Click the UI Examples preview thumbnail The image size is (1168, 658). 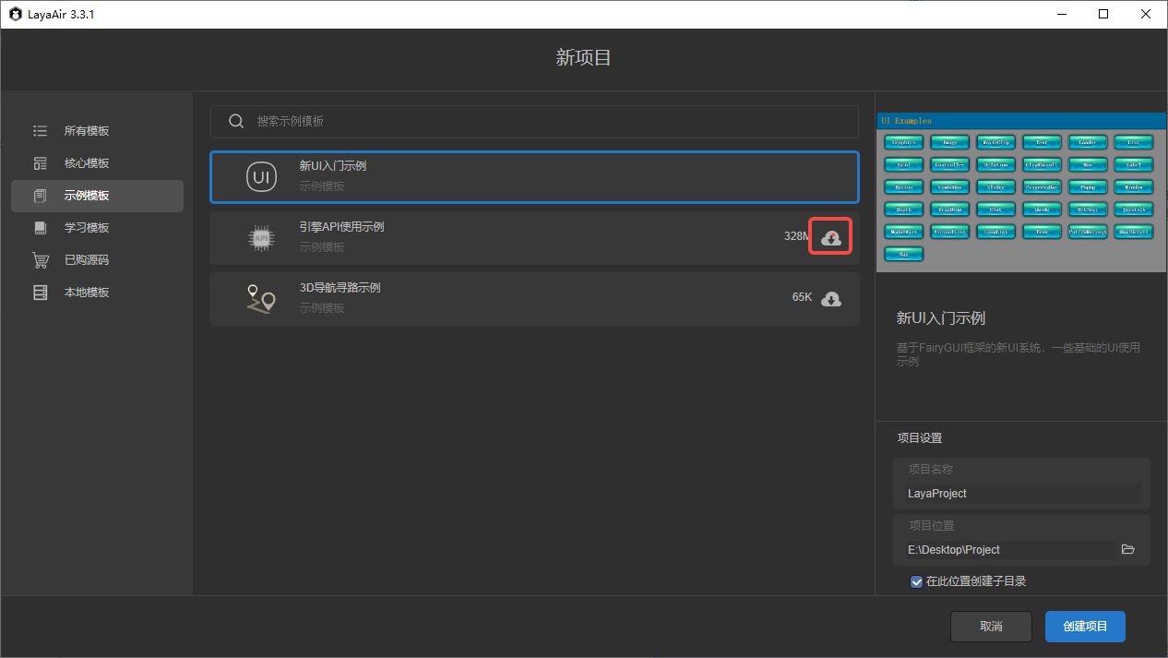point(1020,194)
